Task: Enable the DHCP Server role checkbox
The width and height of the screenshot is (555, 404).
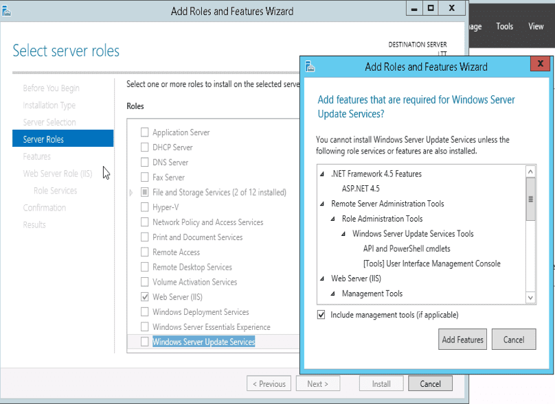Action: point(144,147)
